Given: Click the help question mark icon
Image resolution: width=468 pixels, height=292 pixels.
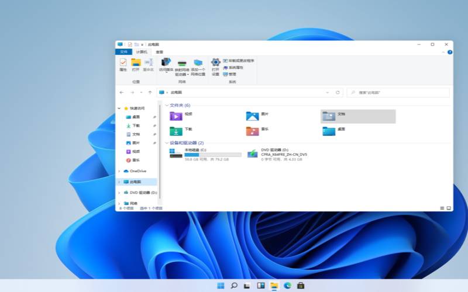Looking at the screenshot, I should [450, 52].
